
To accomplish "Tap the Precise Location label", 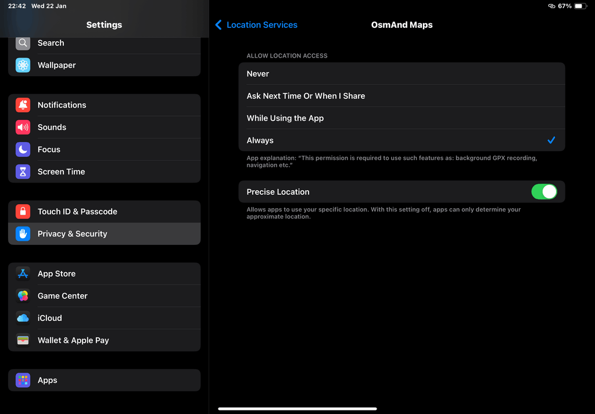I will [278, 192].
